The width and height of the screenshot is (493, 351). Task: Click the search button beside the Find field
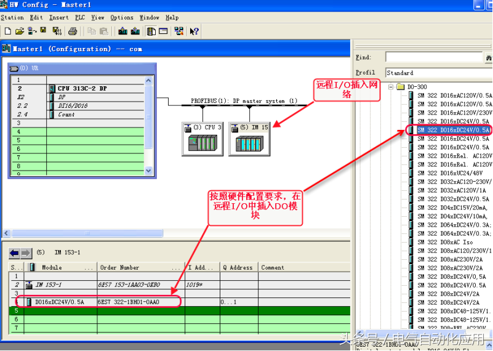[489, 57]
